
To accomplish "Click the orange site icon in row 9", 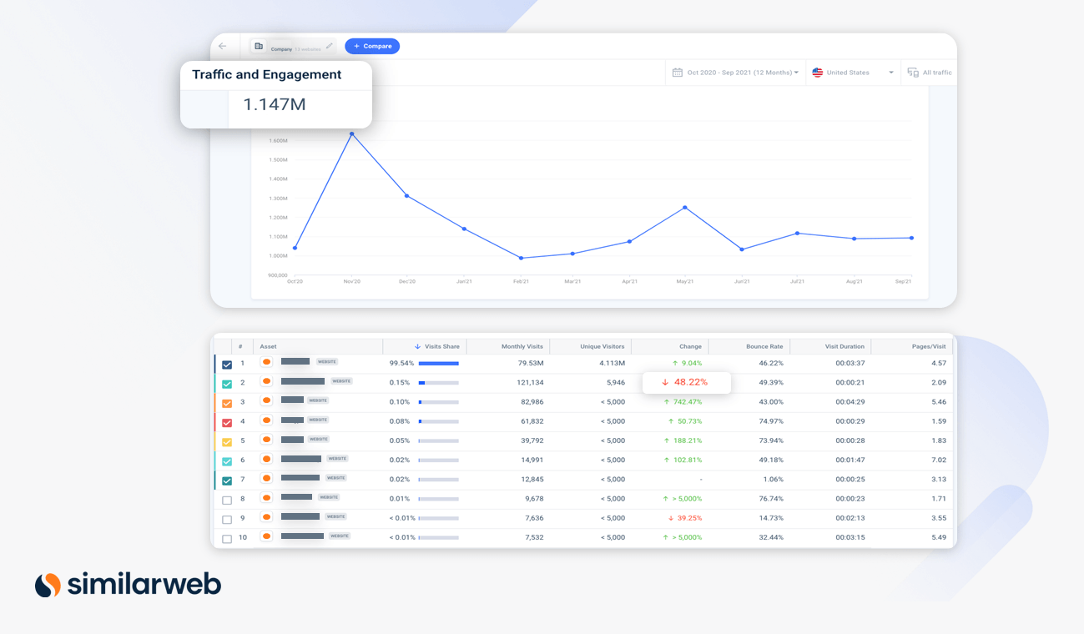I will [x=266, y=516].
